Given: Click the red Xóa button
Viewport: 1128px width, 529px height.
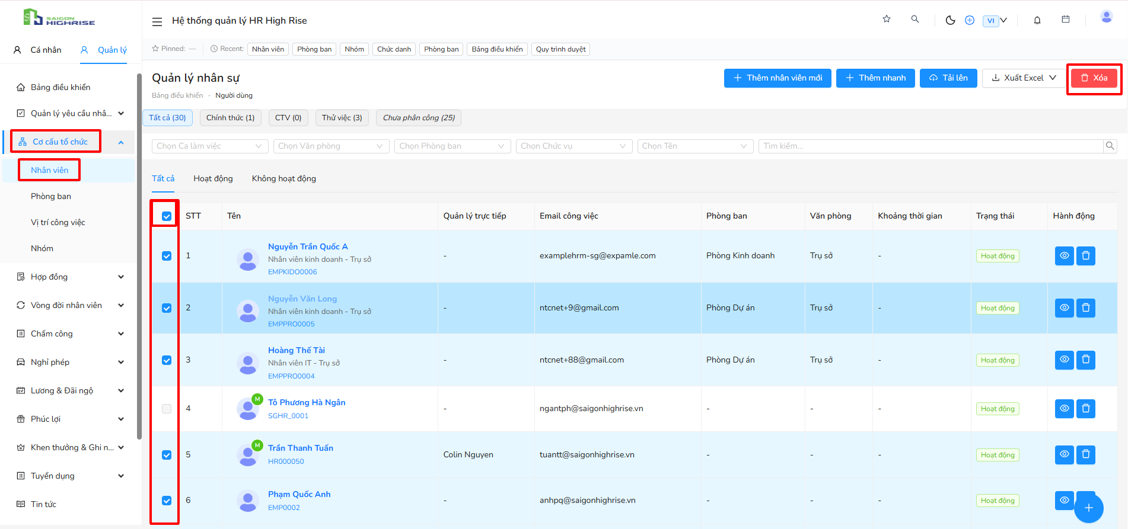Looking at the screenshot, I should 1094,78.
